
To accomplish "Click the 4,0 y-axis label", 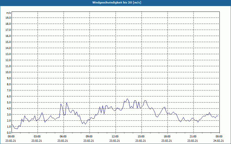I will (x=9, y=109).
